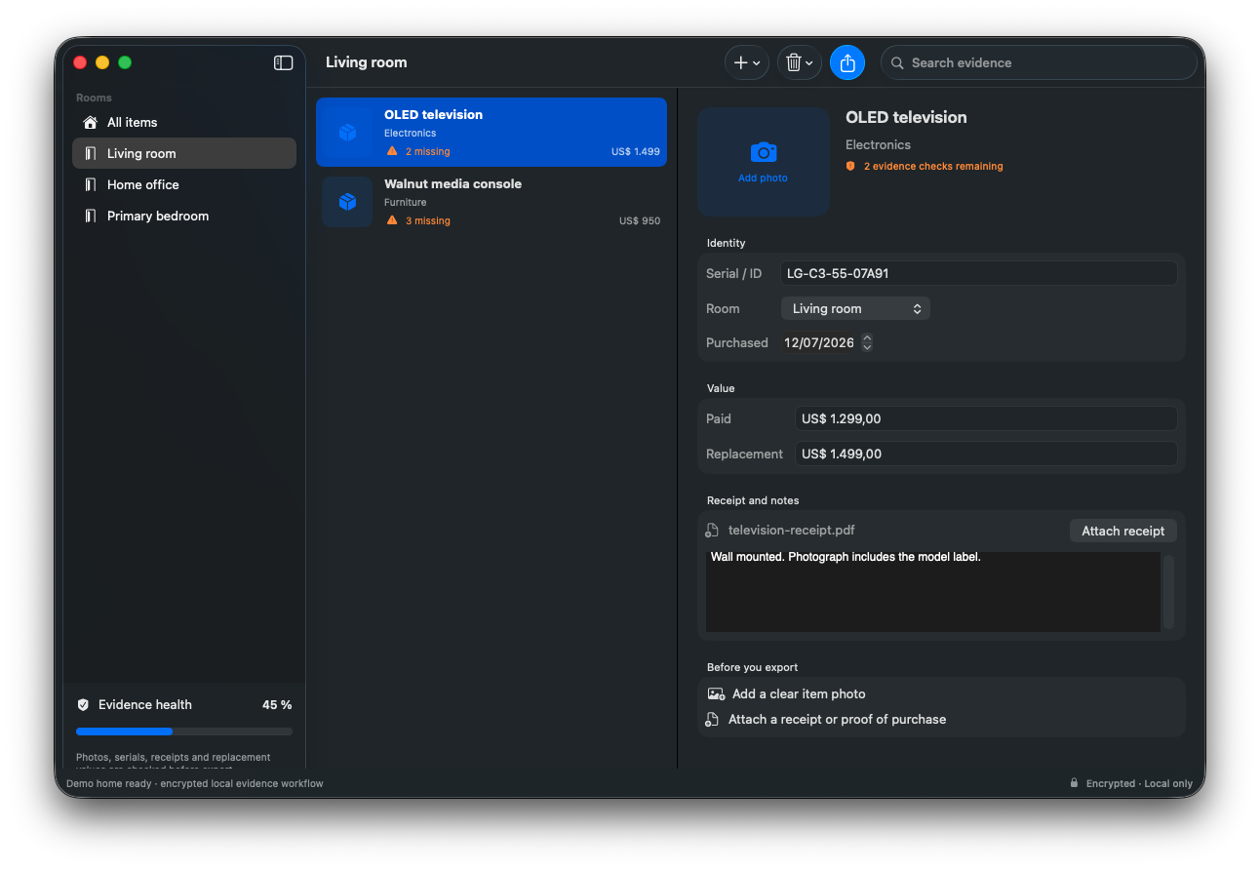Select the OLED television list row

point(492,132)
